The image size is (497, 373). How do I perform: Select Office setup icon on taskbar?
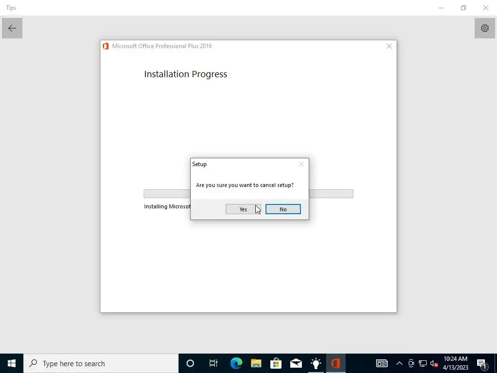pyautogui.click(x=336, y=363)
